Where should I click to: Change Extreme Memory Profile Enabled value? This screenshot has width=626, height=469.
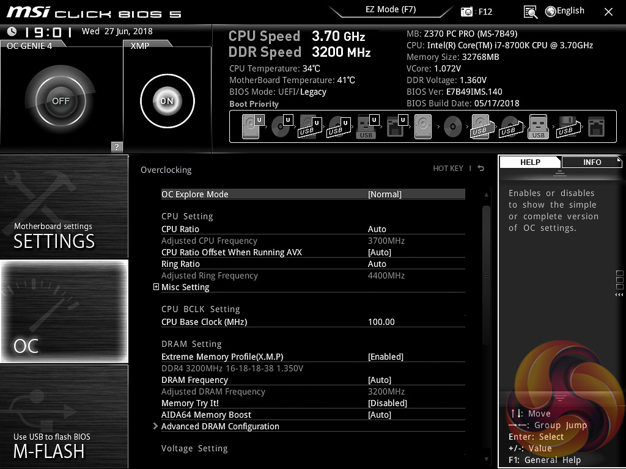385,357
